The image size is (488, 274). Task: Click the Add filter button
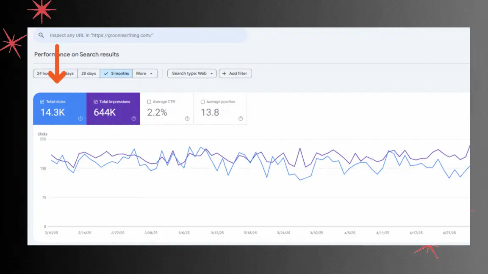pyautogui.click(x=235, y=73)
